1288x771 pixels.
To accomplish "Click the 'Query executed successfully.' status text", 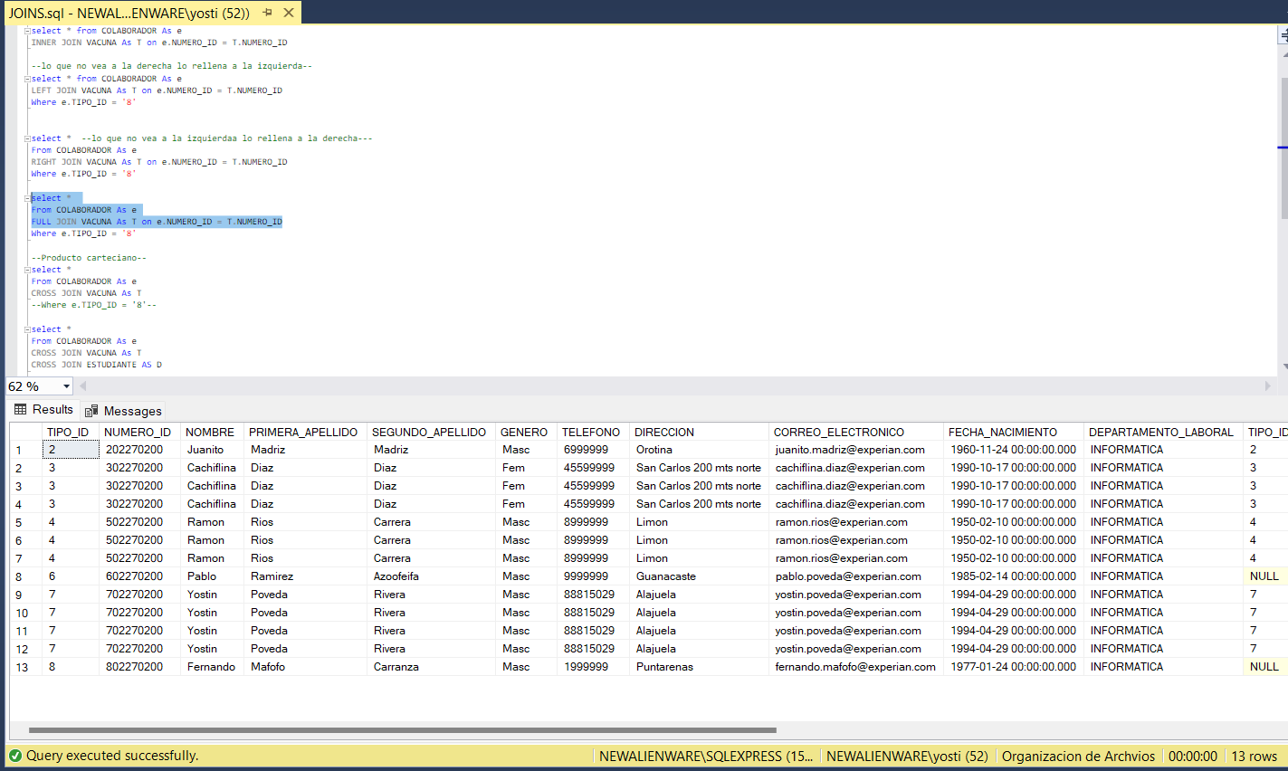I will tap(112, 756).
